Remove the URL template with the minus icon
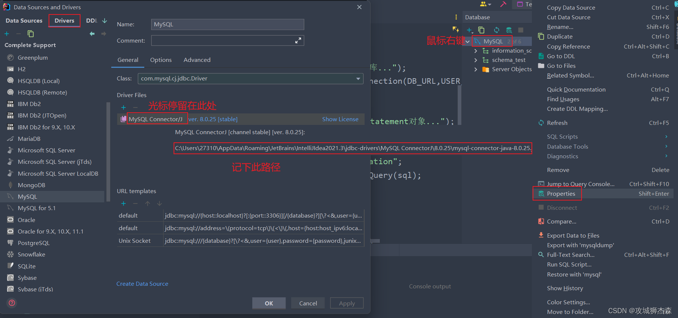Viewport: 678px width, 318px height. coord(135,203)
